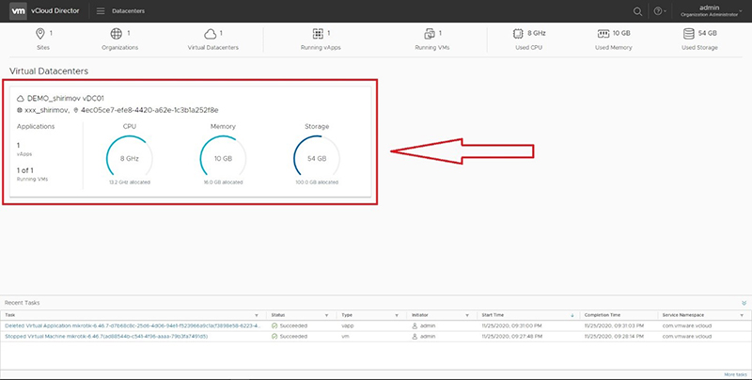Image resolution: width=752 pixels, height=380 pixels.
Task: Click Succeeded check icon on Stopped task row
Action: pyautogui.click(x=274, y=337)
